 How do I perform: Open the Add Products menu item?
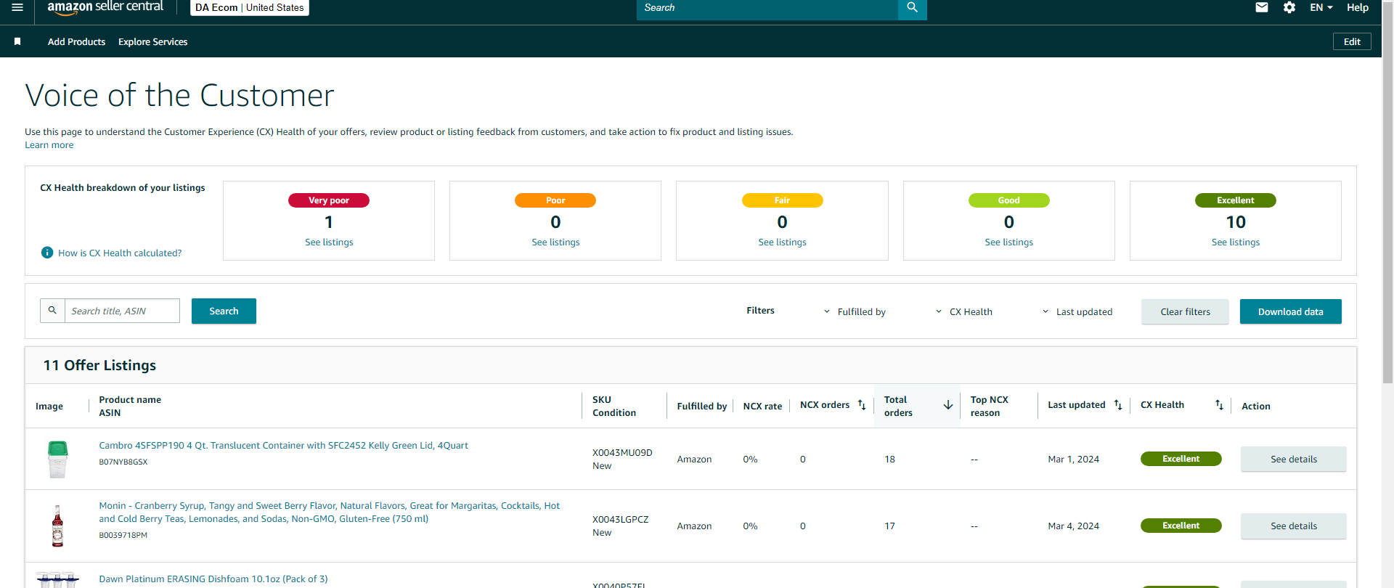[x=76, y=42]
